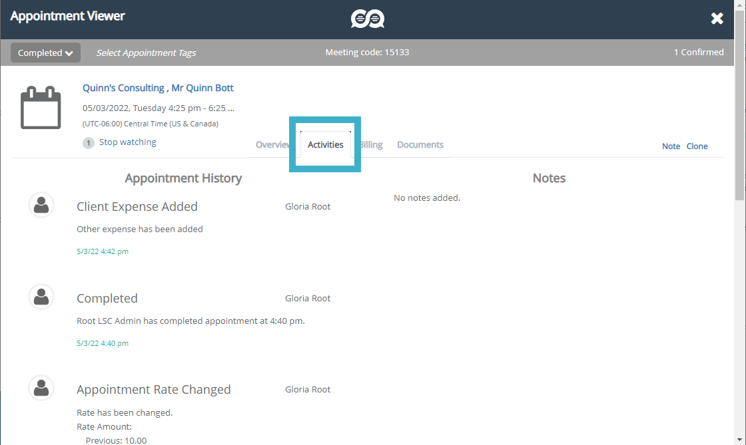Click the watcher count badge

coord(89,142)
